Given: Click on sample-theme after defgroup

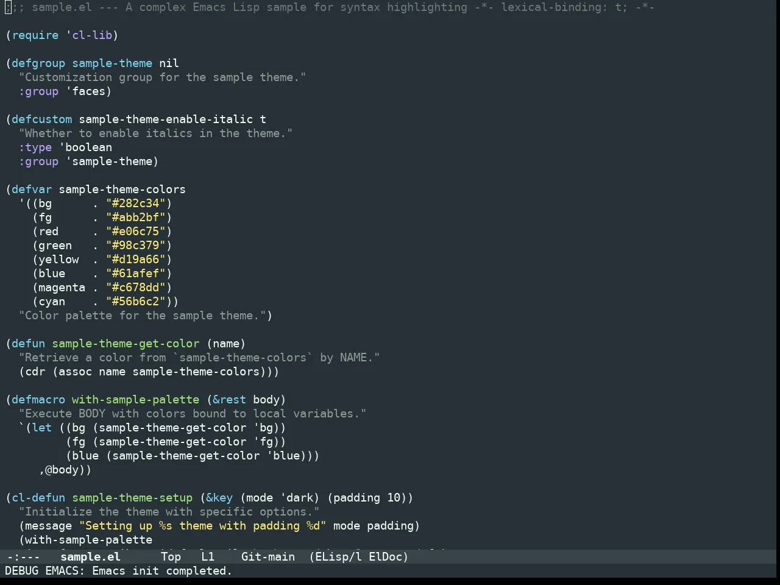Looking at the screenshot, I should 112,63.
